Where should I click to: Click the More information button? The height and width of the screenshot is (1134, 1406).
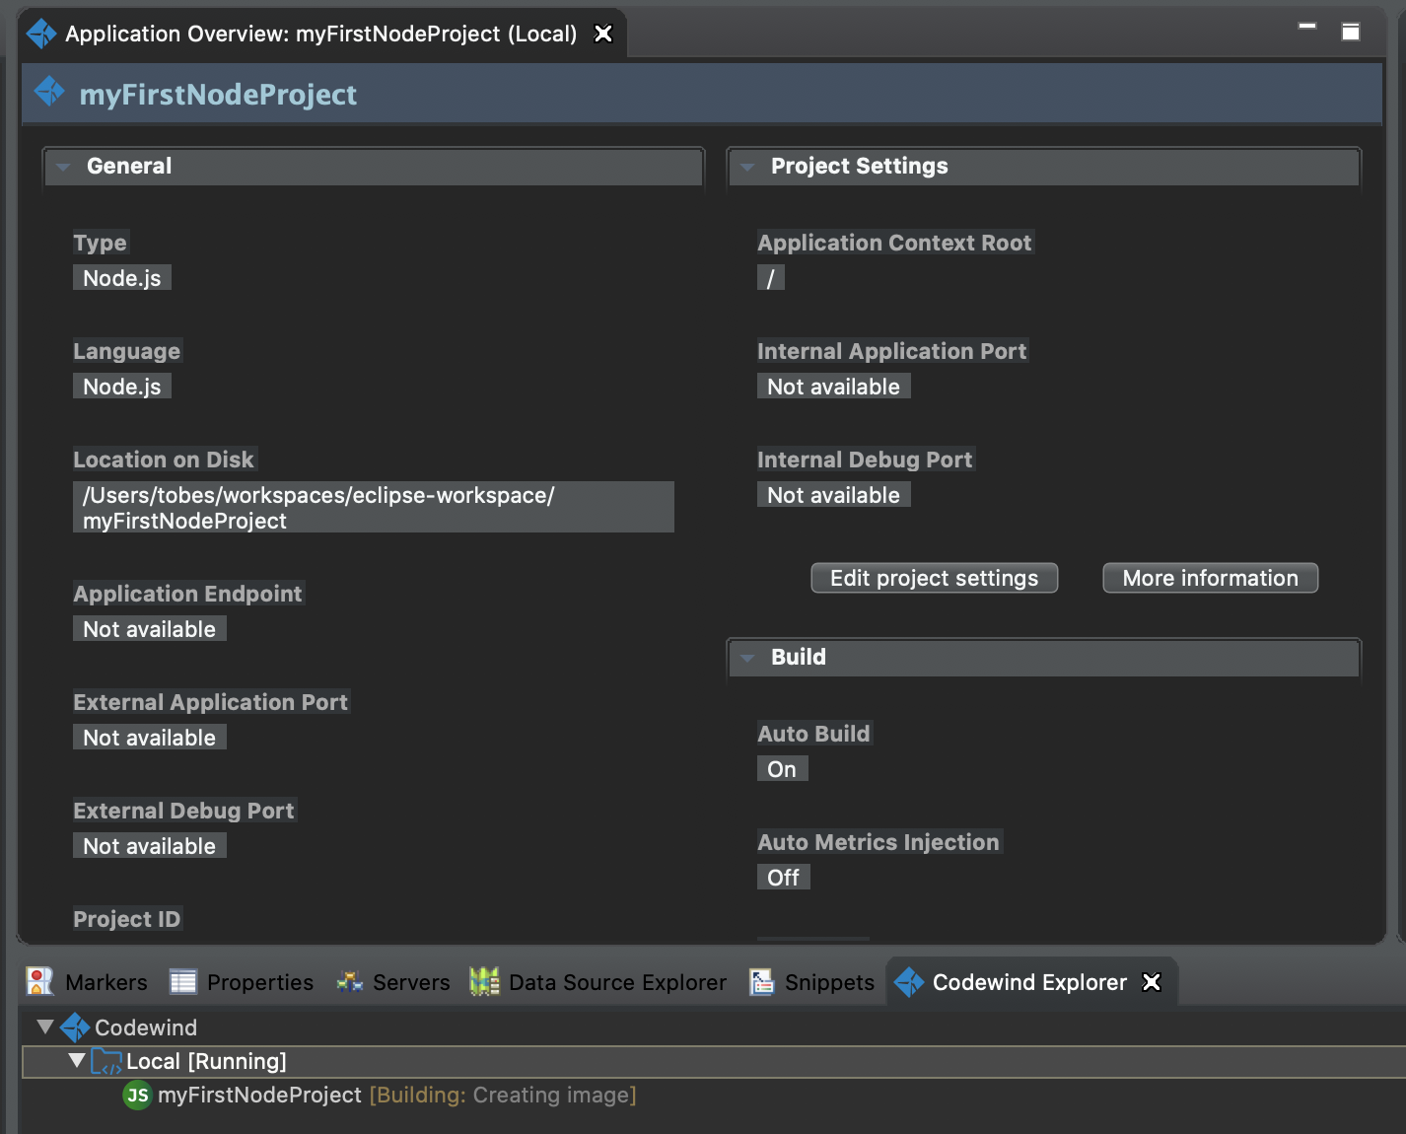(x=1211, y=578)
